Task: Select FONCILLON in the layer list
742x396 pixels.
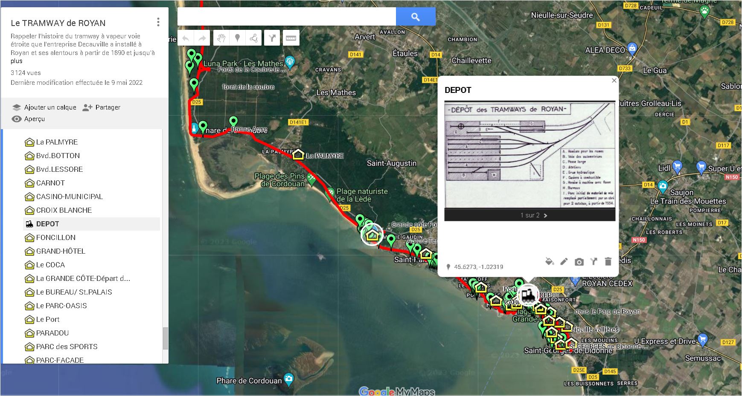Action: point(92,237)
